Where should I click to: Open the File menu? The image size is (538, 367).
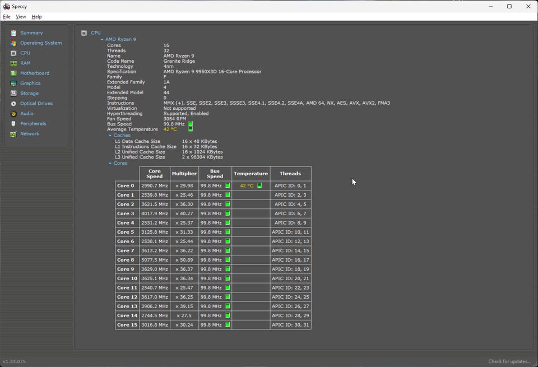pos(7,17)
